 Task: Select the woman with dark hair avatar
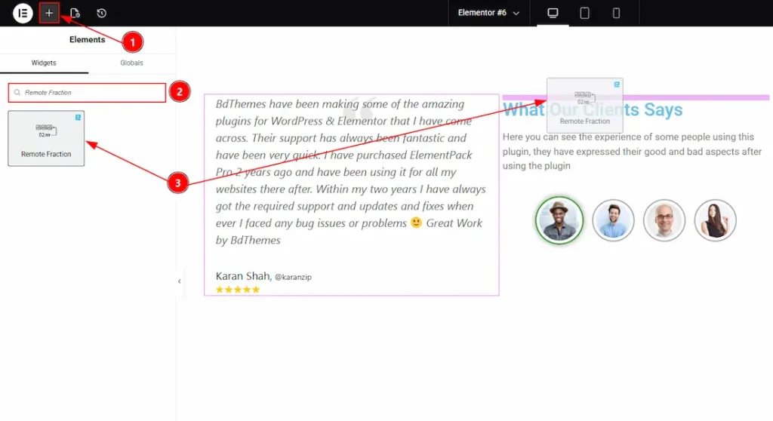coord(715,220)
